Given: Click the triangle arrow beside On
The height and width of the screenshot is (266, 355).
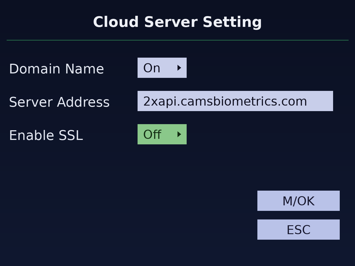Looking at the screenshot, I should [x=179, y=68].
